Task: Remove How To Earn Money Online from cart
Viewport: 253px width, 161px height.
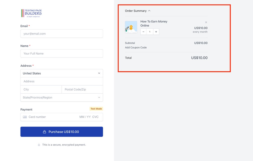Action: (206, 22)
